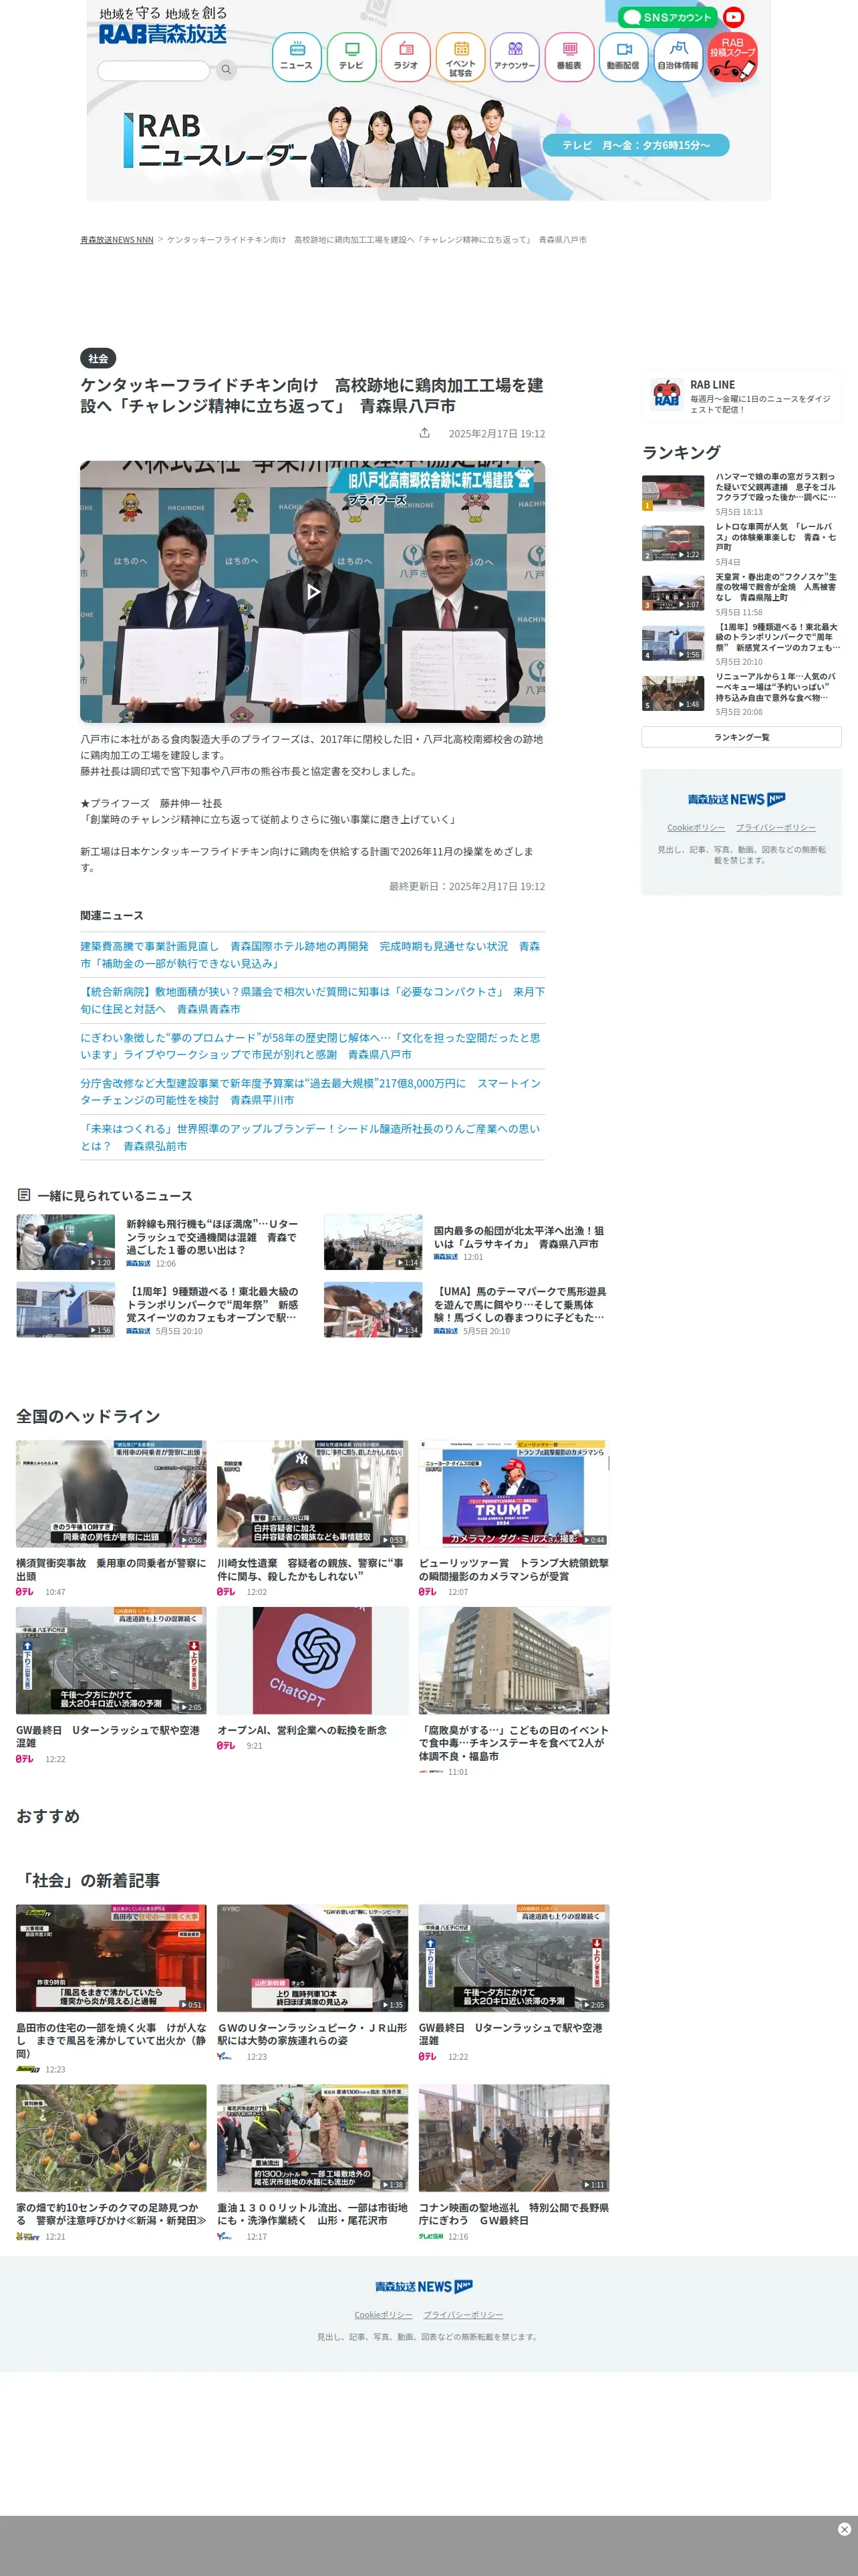This screenshot has height=2576, width=858.
Task: Open the テレビ navigation icon
Action: (x=351, y=57)
